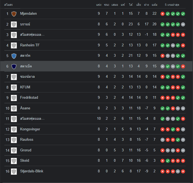Screen dimensions: 193x183
Task: Click Kongsvinger's green win result icon
Action: coord(173,129)
